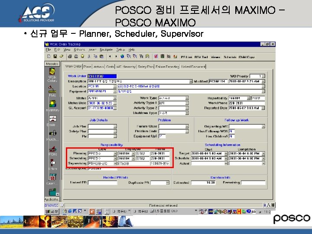Open the Equipment field lookup button

click(115, 91)
